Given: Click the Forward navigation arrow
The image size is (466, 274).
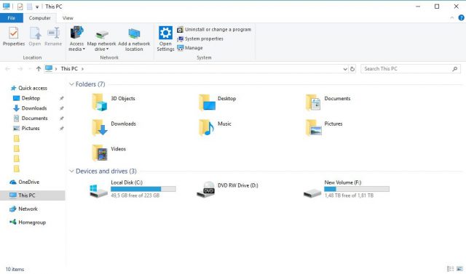Looking at the screenshot, I should (x=20, y=69).
